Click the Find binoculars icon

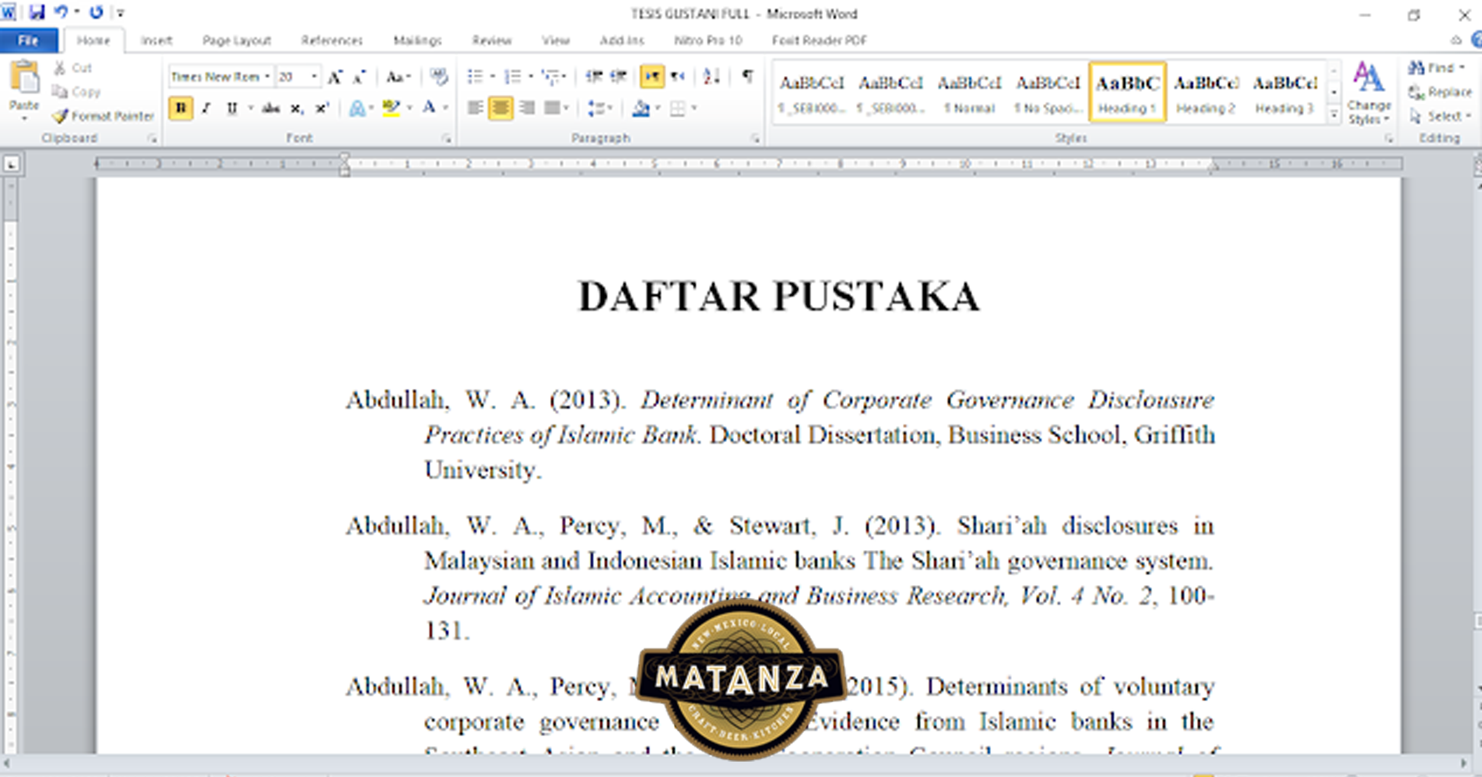pyautogui.click(x=1416, y=68)
